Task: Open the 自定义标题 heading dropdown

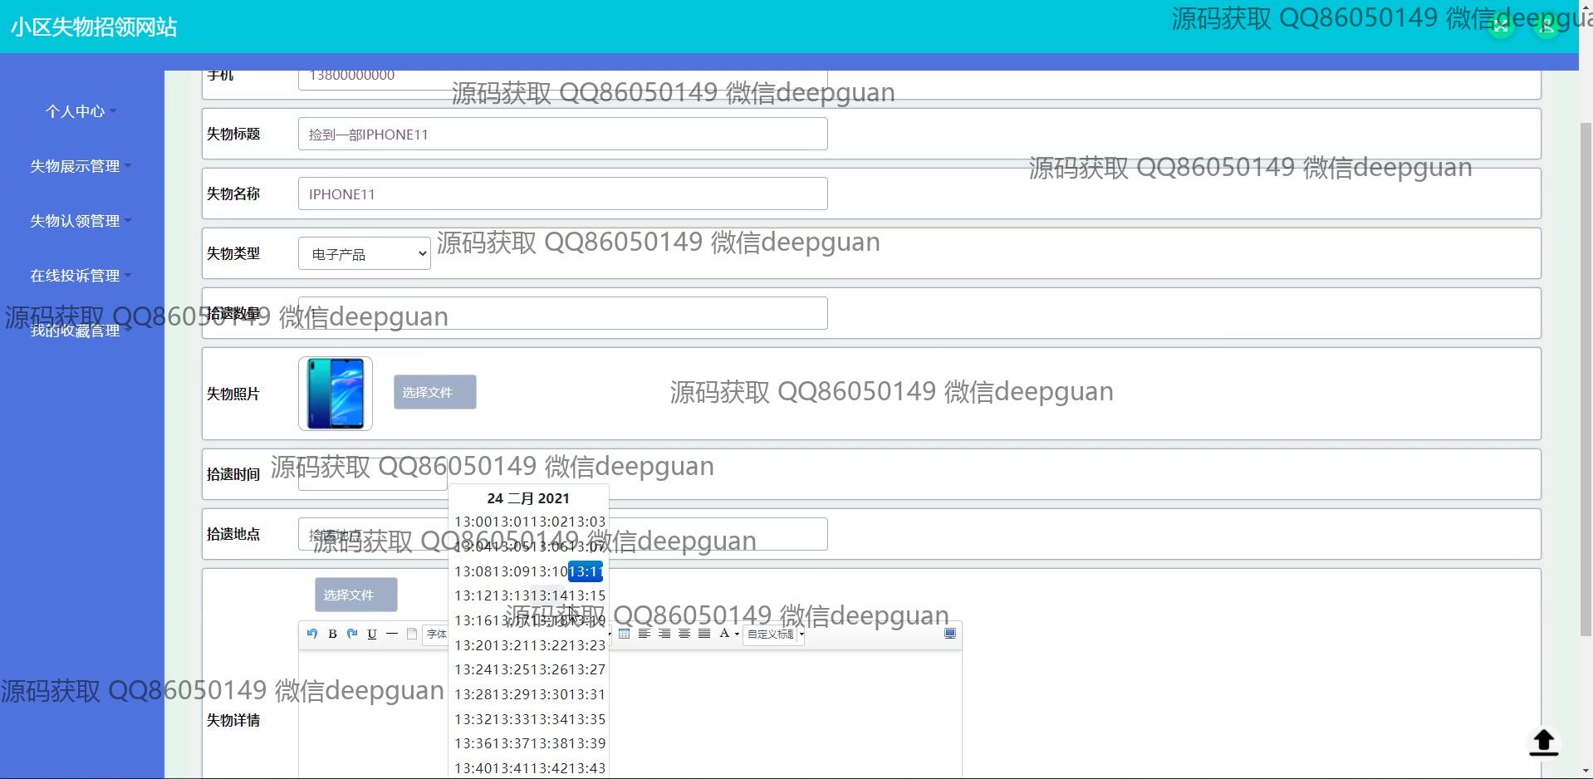Action: tap(774, 634)
